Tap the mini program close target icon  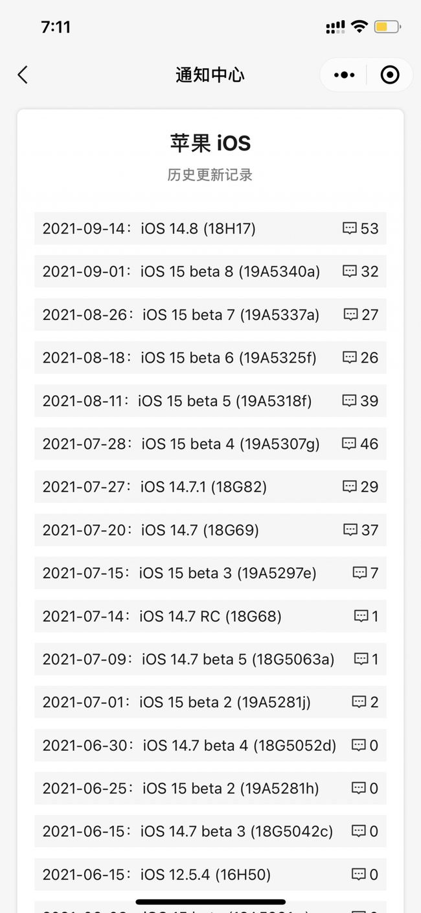pyautogui.click(x=390, y=75)
